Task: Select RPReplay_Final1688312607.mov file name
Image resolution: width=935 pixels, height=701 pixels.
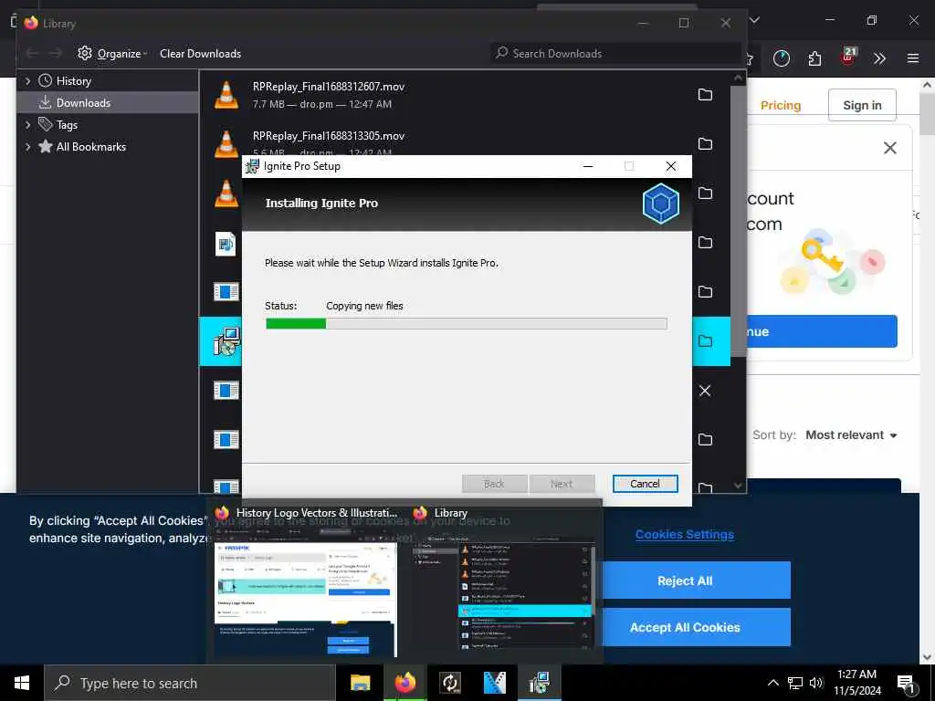Action: pyautogui.click(x=329, y=87)
